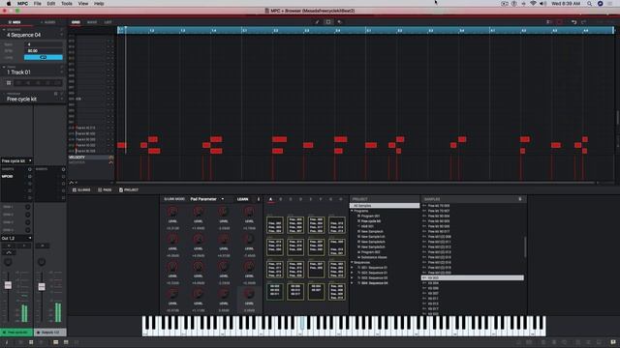This screenshot has width=620, height=348.
Task: Turn the pan knob on Outputs channel
Action: [x=42, y=262]
